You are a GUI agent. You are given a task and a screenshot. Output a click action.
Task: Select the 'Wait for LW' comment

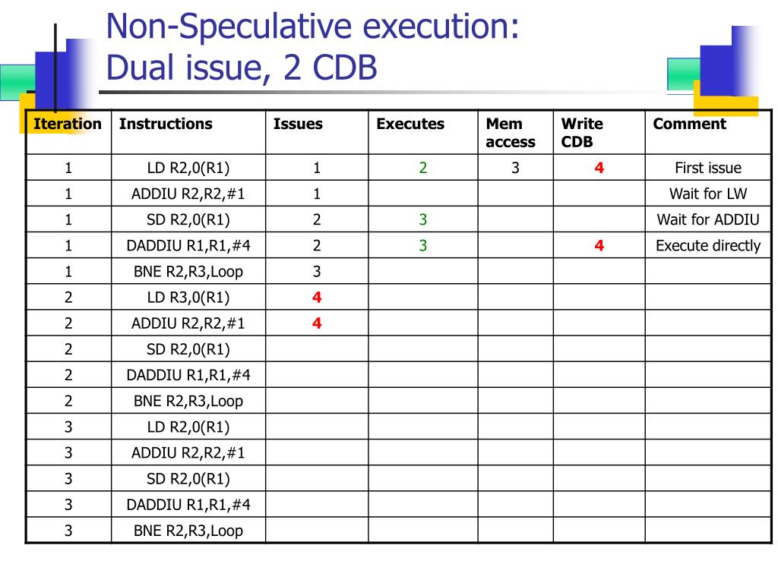[708, 194]
